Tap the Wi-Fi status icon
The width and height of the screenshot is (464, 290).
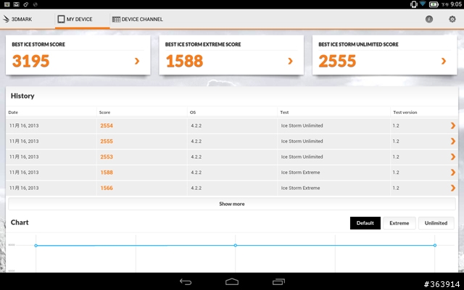point(423,4)
